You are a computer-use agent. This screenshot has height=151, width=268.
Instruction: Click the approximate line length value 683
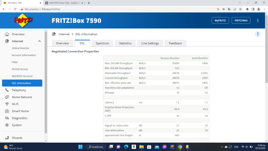point(177,135)
